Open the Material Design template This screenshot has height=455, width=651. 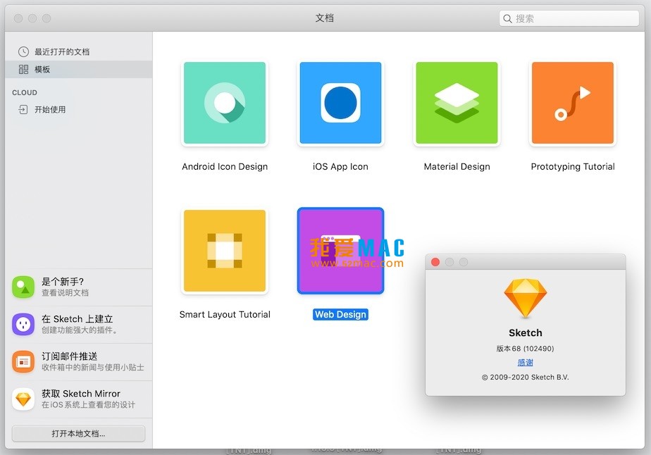pyautogui.click(x=456, y=103)
